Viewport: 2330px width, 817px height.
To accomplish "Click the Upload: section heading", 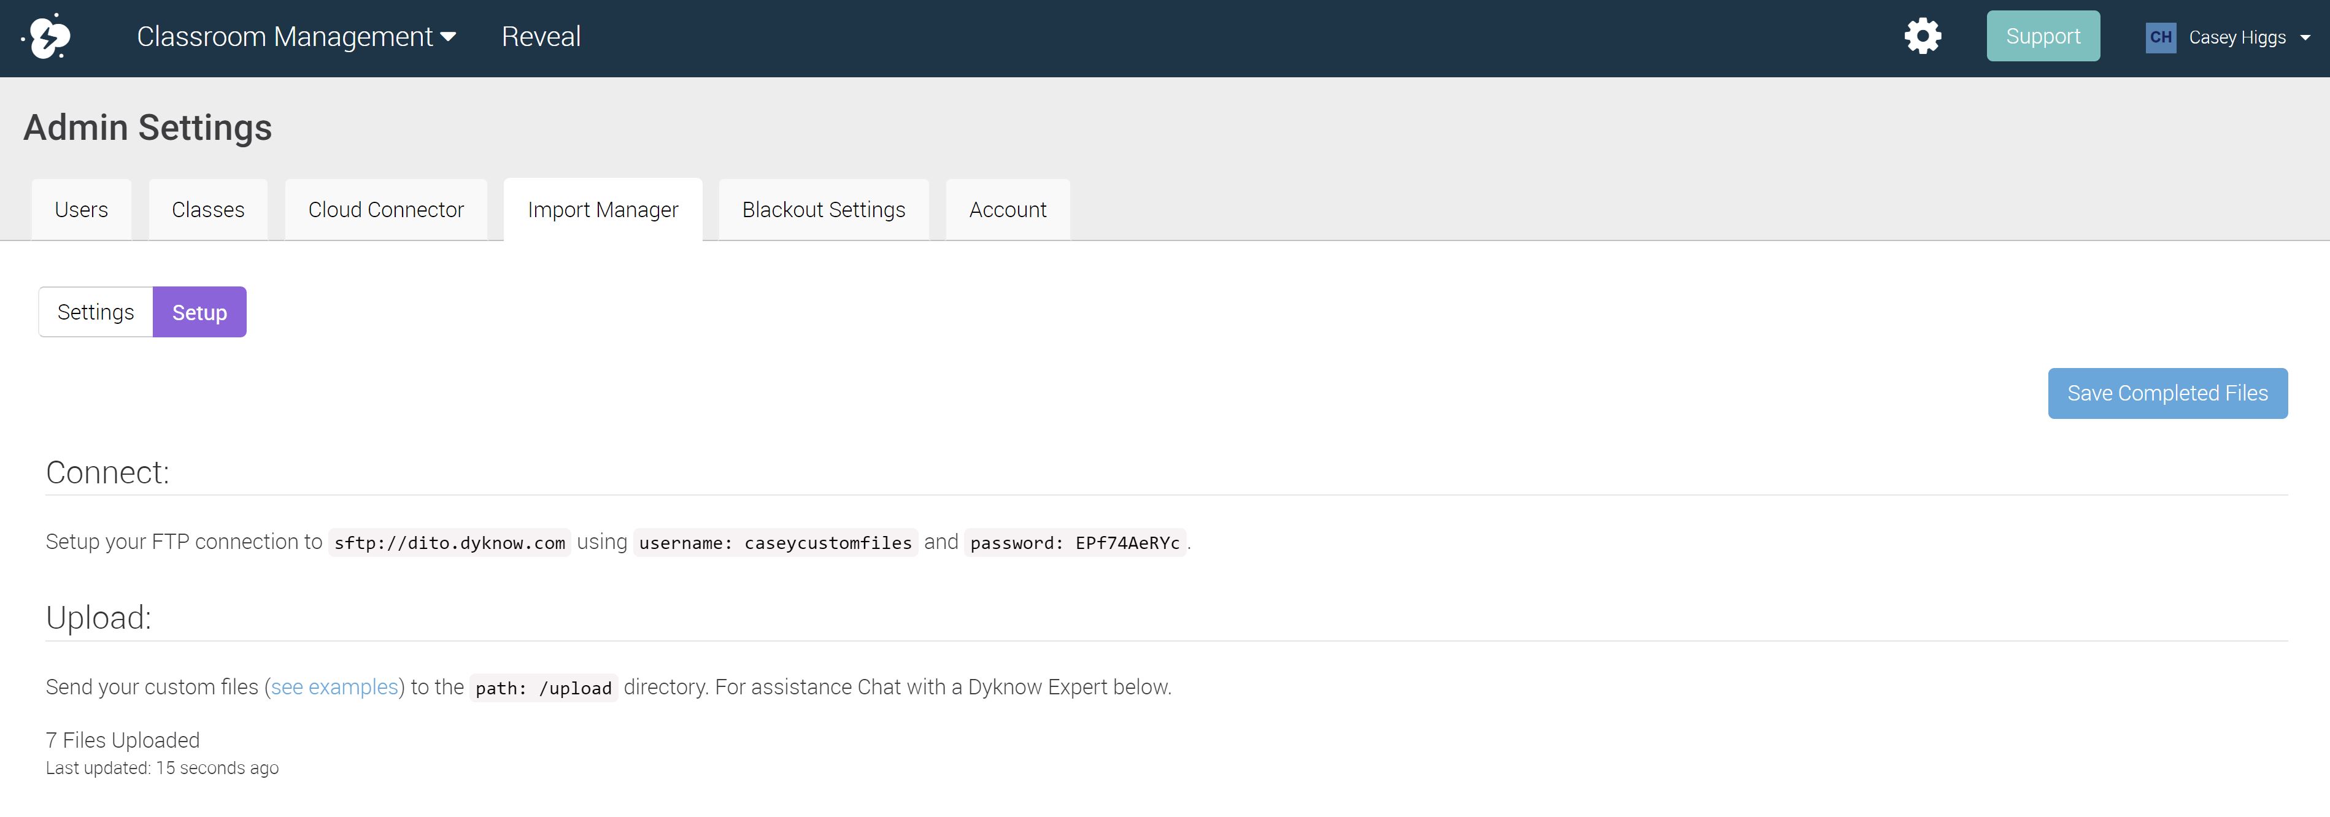I will point(99,617).
